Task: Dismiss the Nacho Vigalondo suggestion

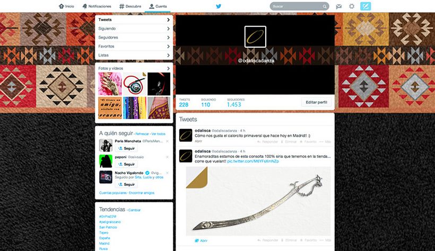Action: (167, 173)
